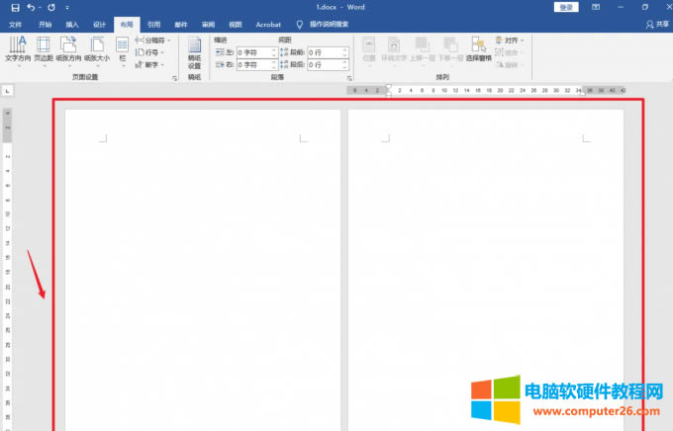This screenshot has width=673, height=431.
Task: Open the Undo history dropdown arrow
Action: pos(40,8)
